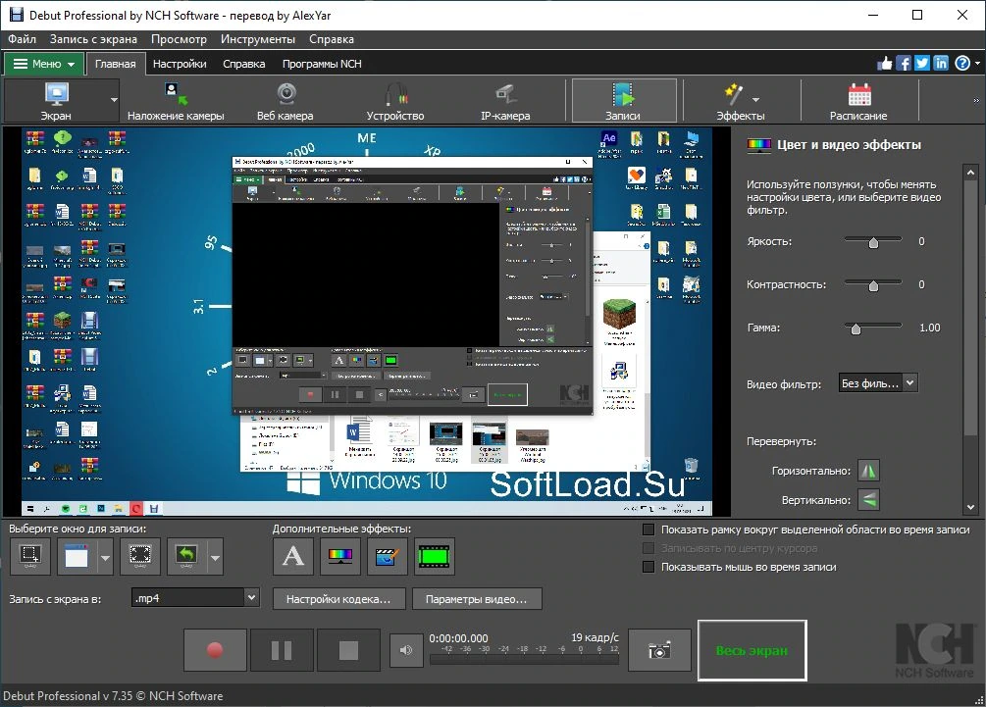The width and height of the screenshot is (986, 707).
Task: Choose the Веб камера source
Action: [285, 101]
